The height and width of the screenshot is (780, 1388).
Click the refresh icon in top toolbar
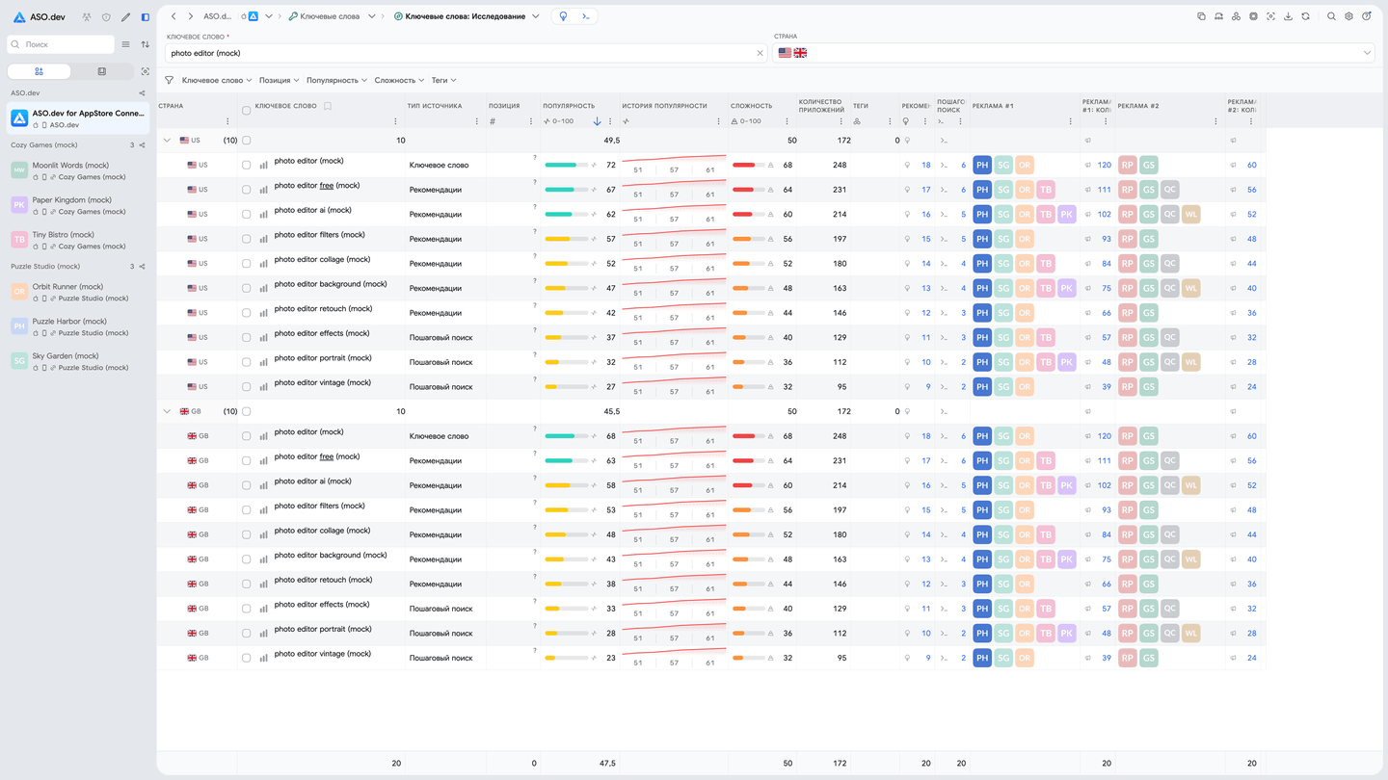[x=1305, y=16]
